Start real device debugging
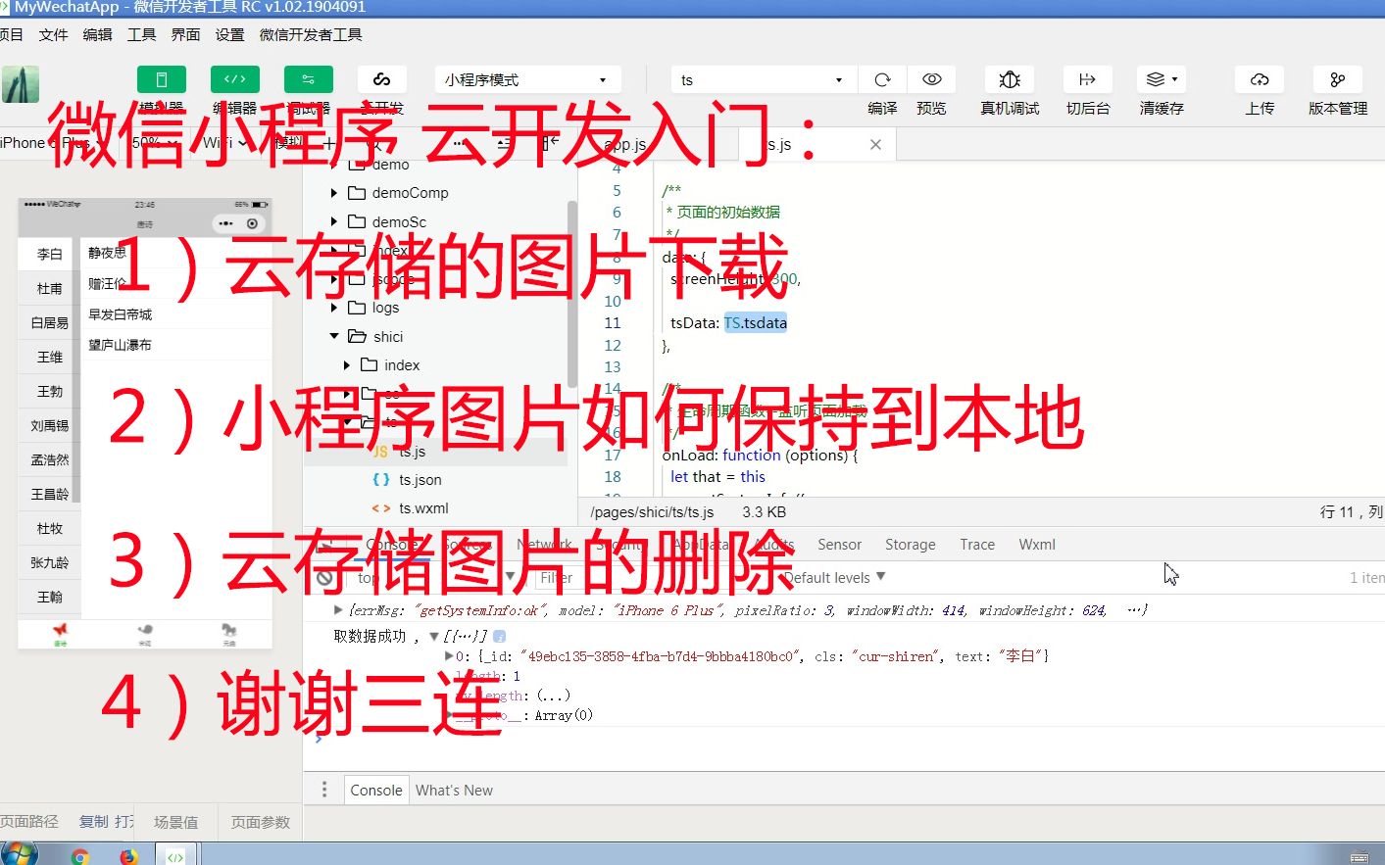The width and height of the screenshot is (1385, 865). click(x=1010, y=79)
